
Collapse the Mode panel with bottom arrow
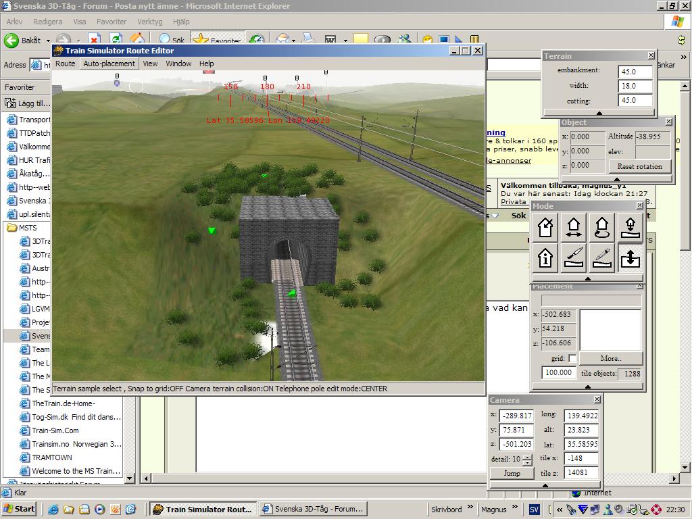(587, 278)
